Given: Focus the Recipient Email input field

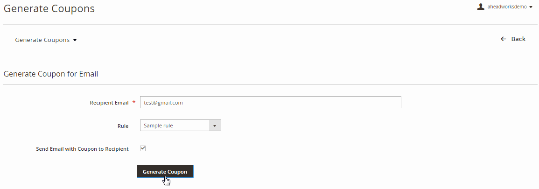Looking at the screenshot, I should [271, 102].
